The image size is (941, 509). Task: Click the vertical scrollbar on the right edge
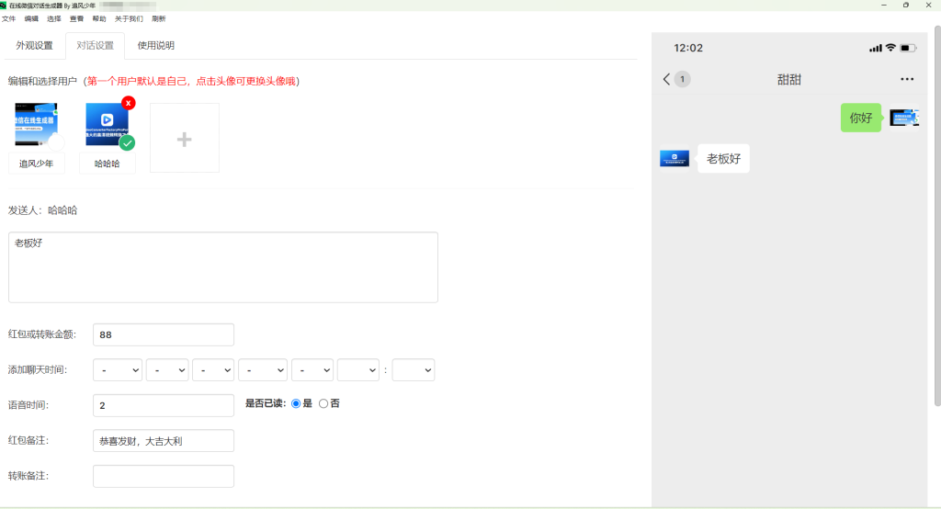936,211
